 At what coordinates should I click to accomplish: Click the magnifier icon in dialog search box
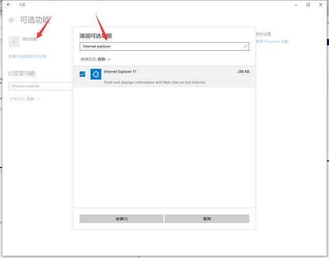point(245,46)
